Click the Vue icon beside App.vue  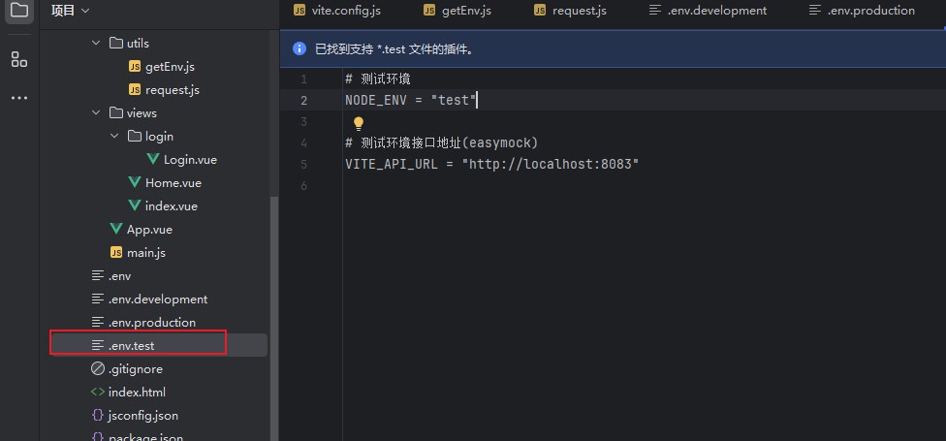116,230
